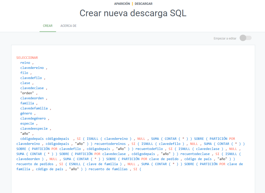Screen dimensions: 265x193
Task: Click the clavedegénero column line
Action: pyautogui.click(x=33, y=119)
